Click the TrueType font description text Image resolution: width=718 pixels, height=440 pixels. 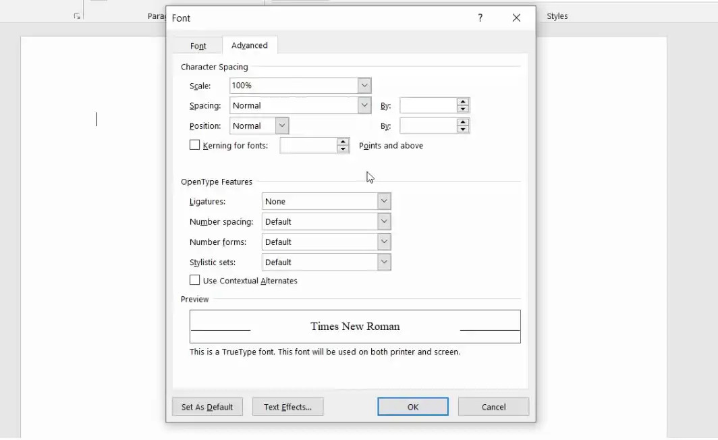click(325, 352)
